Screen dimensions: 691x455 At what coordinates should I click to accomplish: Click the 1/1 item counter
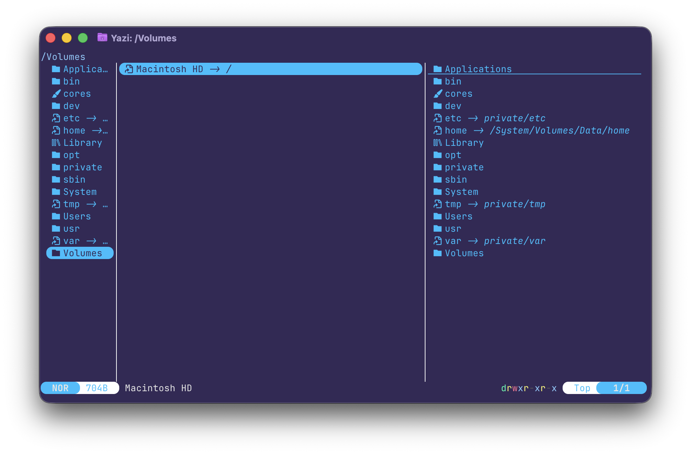pyautogui.click(x=621, y=388)
